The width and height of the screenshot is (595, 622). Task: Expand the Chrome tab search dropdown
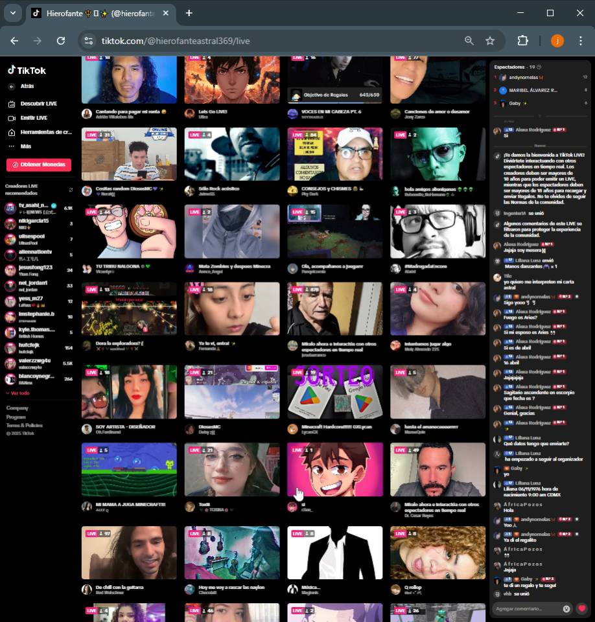click(12, 13)
